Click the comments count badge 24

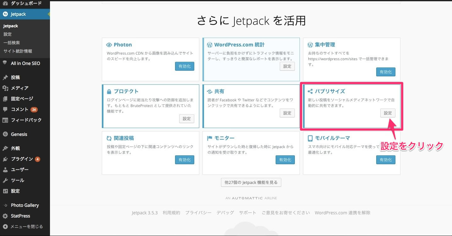pyautogui.click(x=34, y=110)
